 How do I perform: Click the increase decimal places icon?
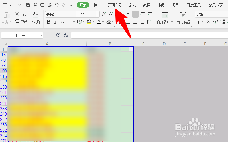click(x=223, y=22)
